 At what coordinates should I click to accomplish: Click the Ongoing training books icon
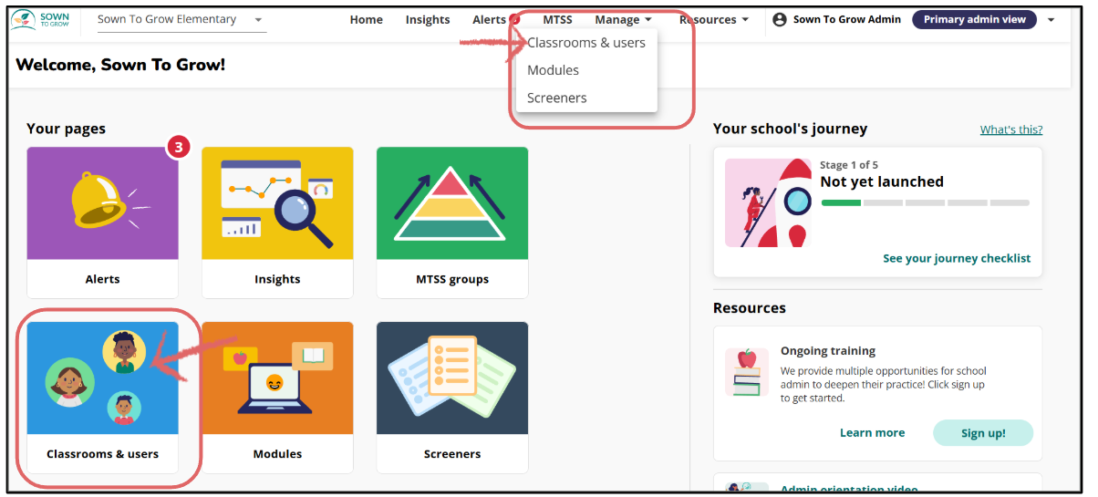click(x=747, y=371)
